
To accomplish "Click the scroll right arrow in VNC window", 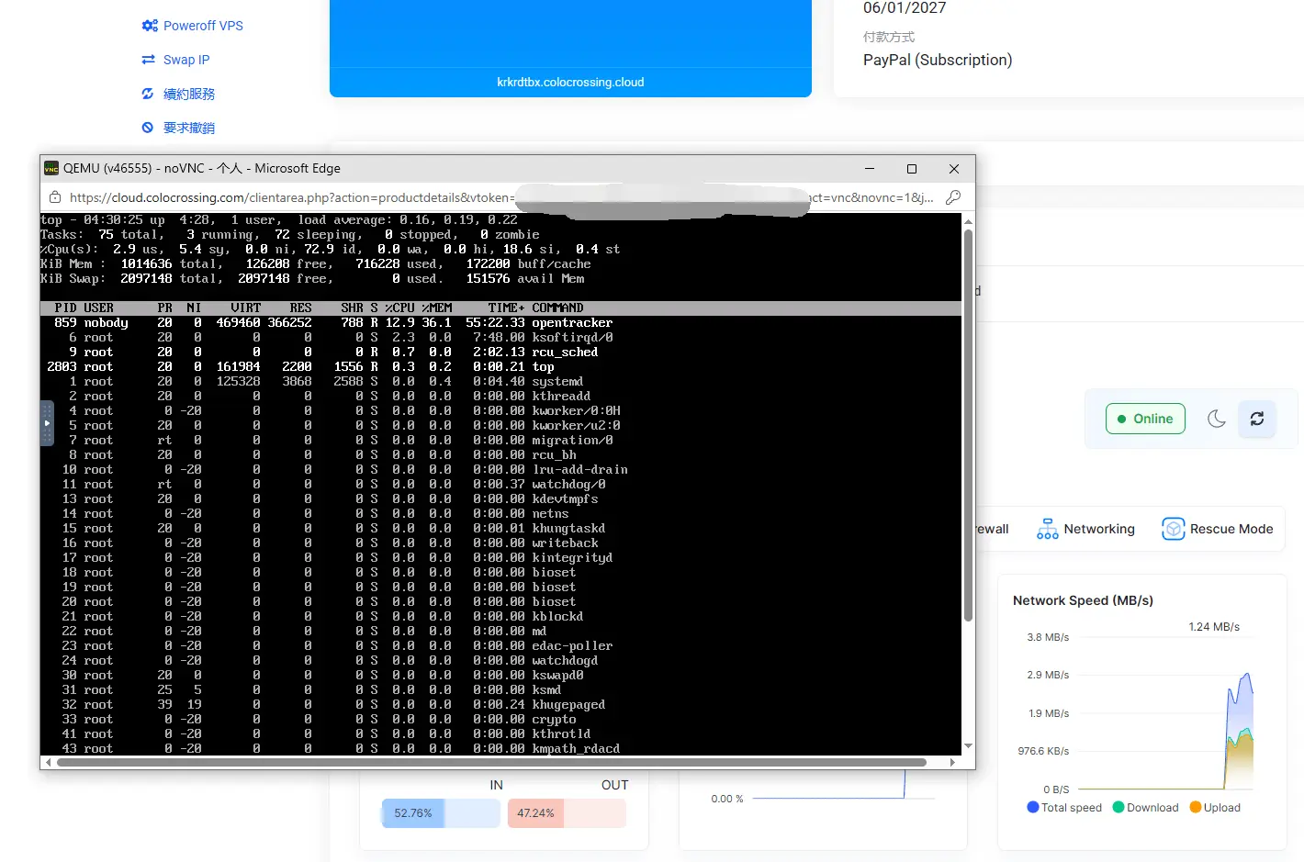I will click(x=952, y=762).
